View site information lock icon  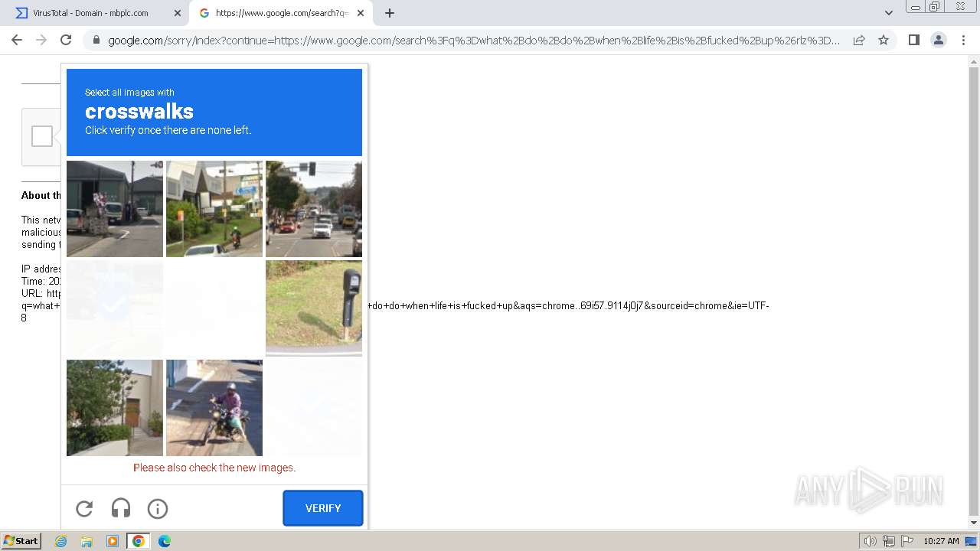[96, 40]
